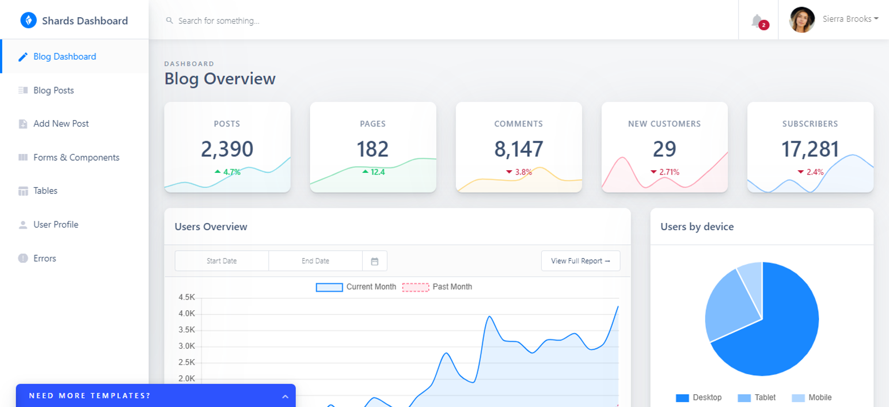Image resolution: width=889 pixels, height=407 pixels.
Task: Click the Errors exclamation icon
Action: pos(23,258)
